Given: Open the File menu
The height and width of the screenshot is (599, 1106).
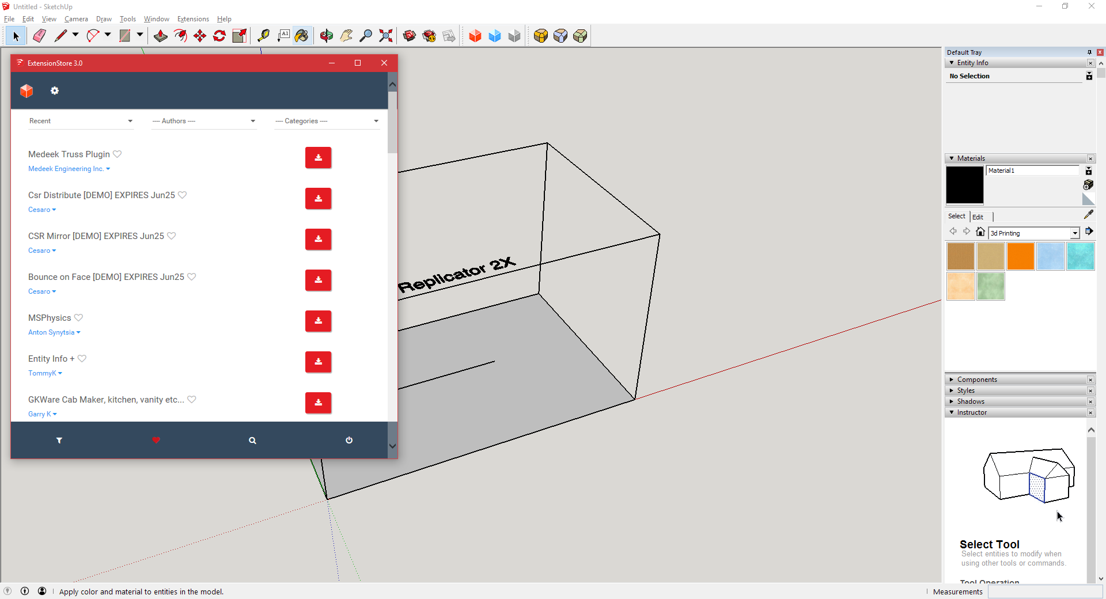Looking at the screenshot, I should (9, 19).
